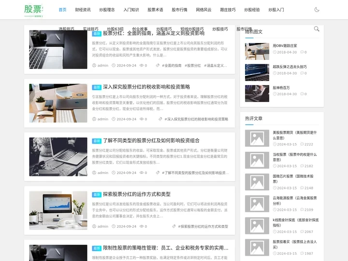348x261 pixels.
Task: Click thumbnail beside 股神杨百万
Action: pyautogui.click(x=257, y=94)
